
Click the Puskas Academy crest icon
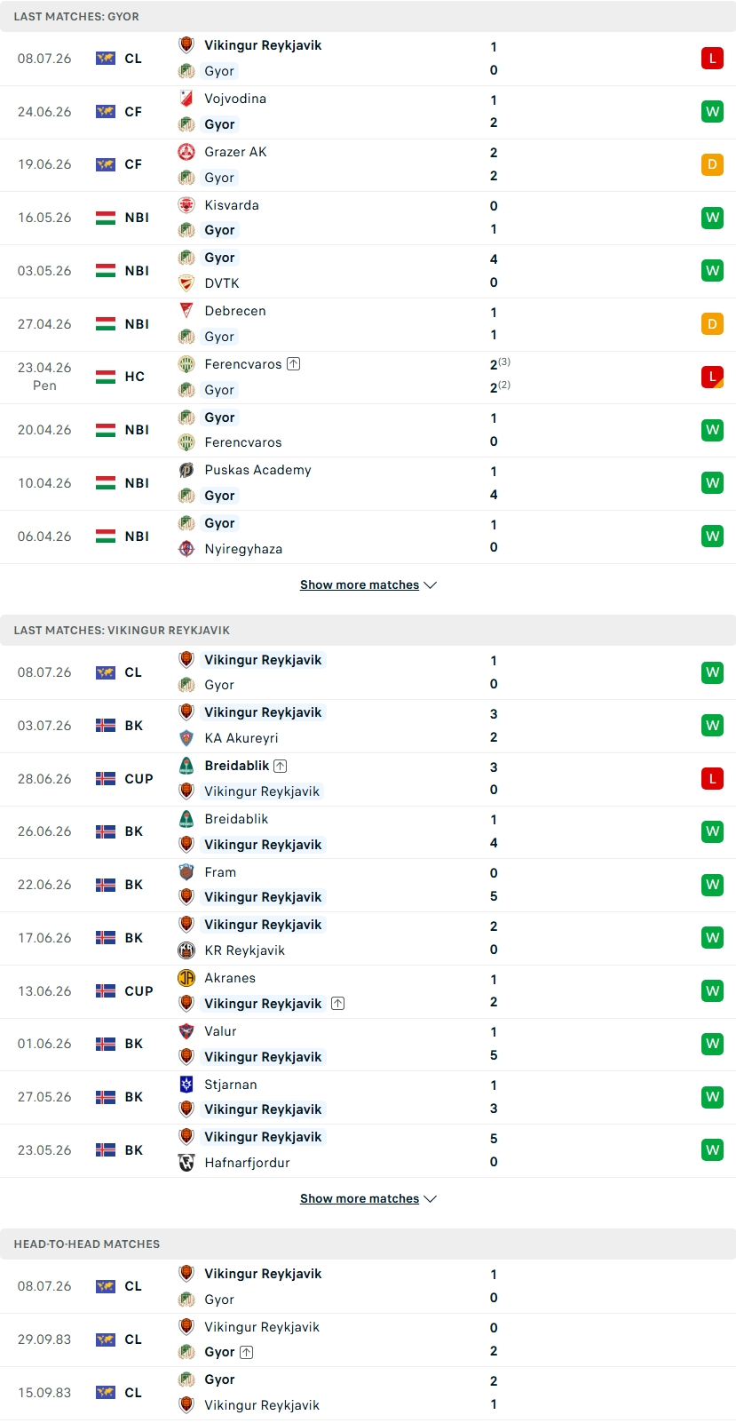(186, 470)
